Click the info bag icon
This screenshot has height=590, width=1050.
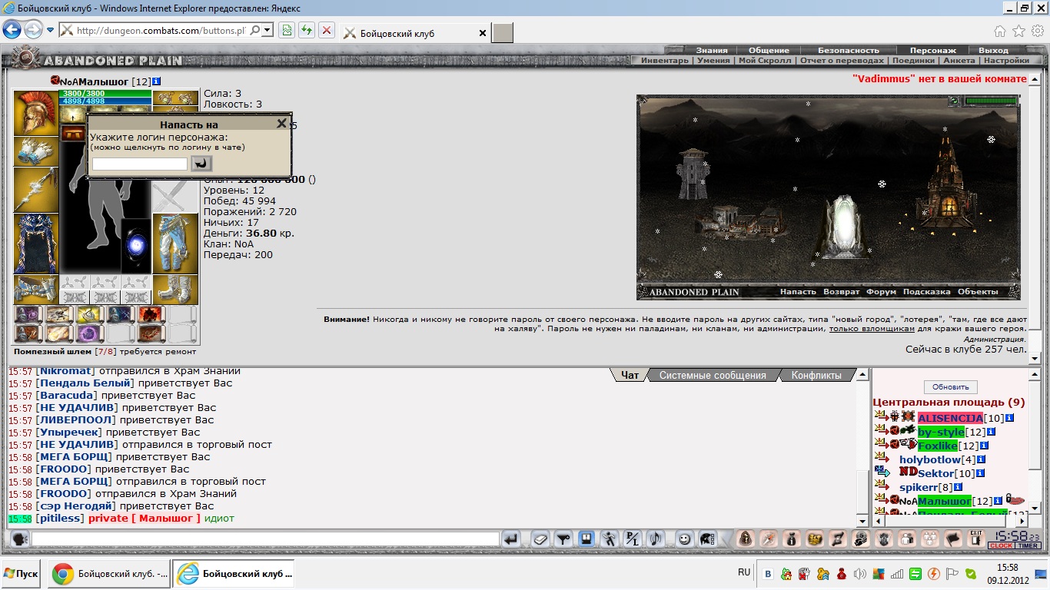[x=791, y=539]
